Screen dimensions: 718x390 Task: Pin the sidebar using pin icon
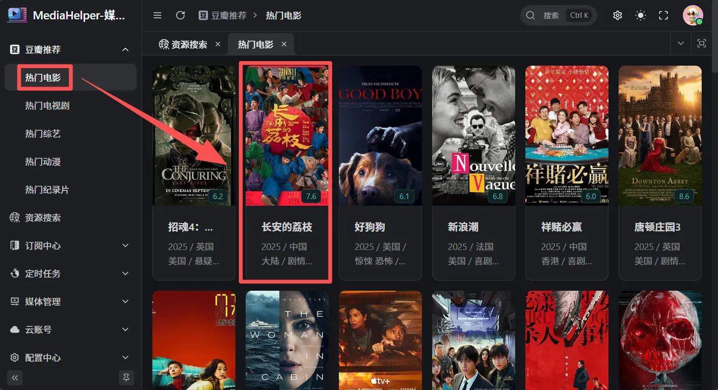pos(126,377)
